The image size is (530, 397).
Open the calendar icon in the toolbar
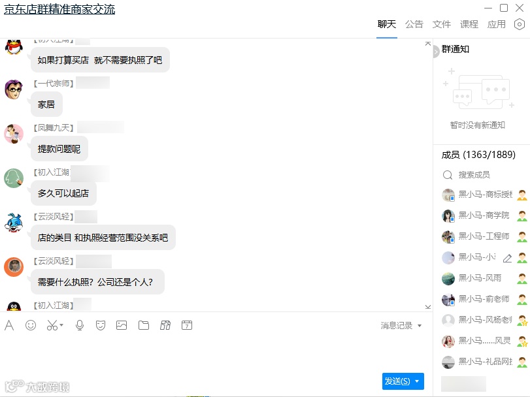[187, 325]
